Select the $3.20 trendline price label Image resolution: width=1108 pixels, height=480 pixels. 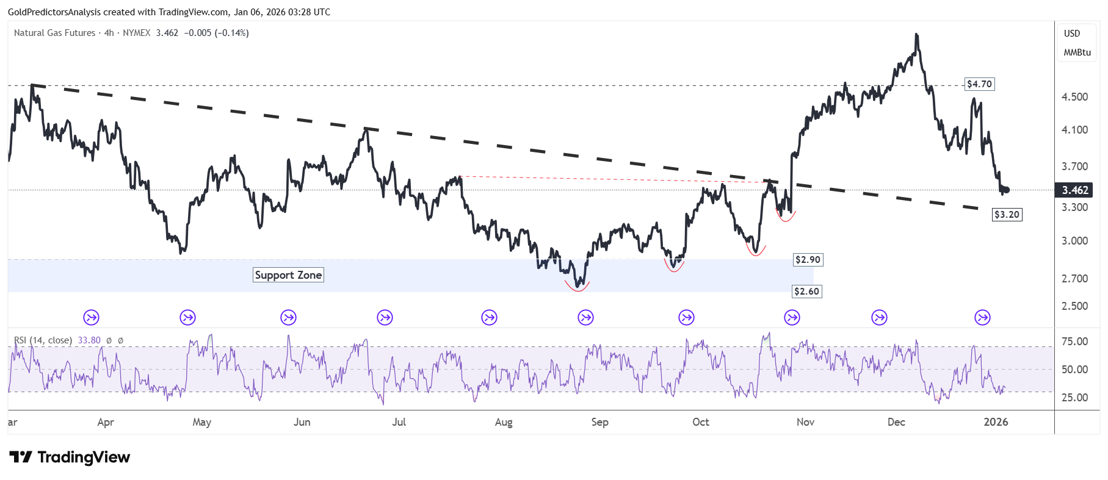(1007, 215)
